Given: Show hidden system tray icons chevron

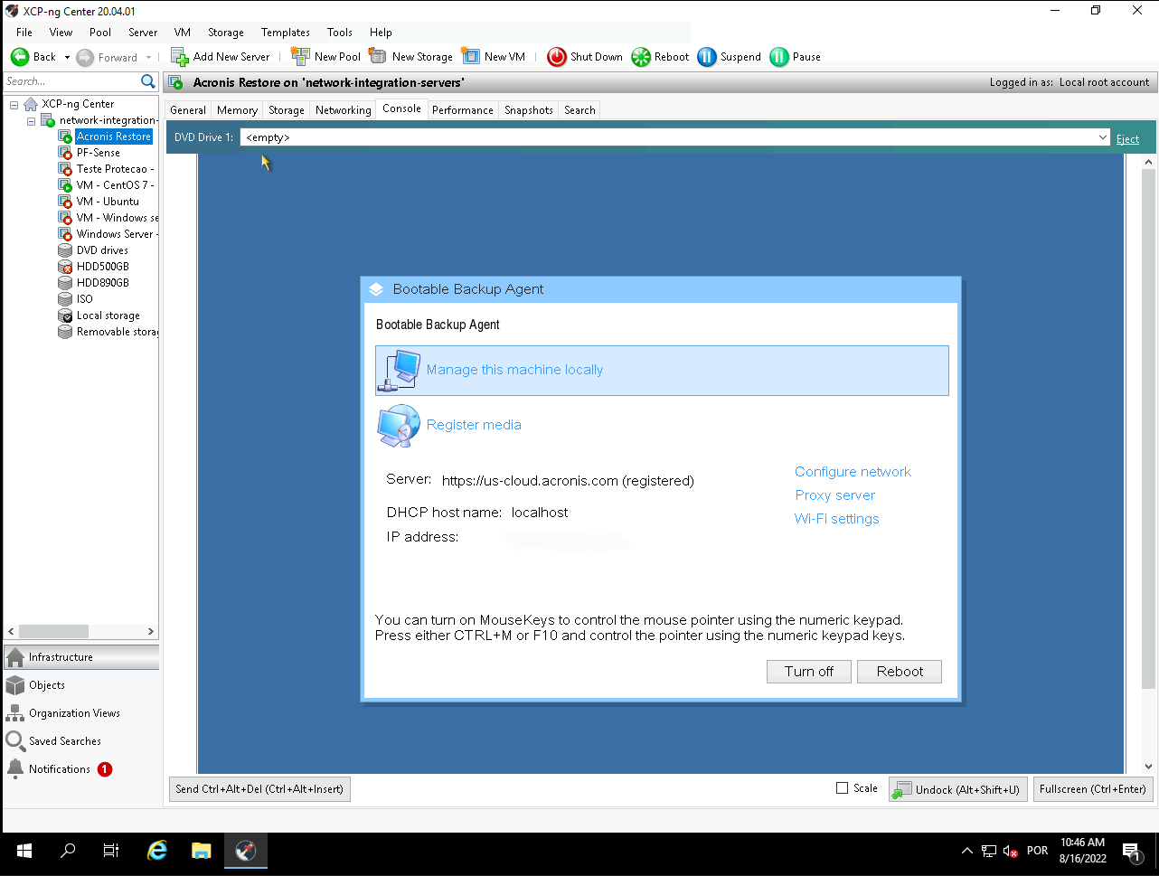Looking at the screenshot, I should (967, 851).
